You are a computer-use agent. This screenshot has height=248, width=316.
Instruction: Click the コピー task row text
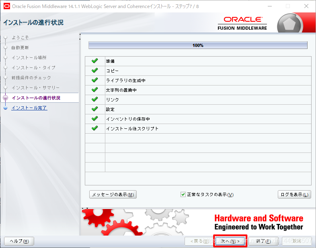tap(113, 71)
